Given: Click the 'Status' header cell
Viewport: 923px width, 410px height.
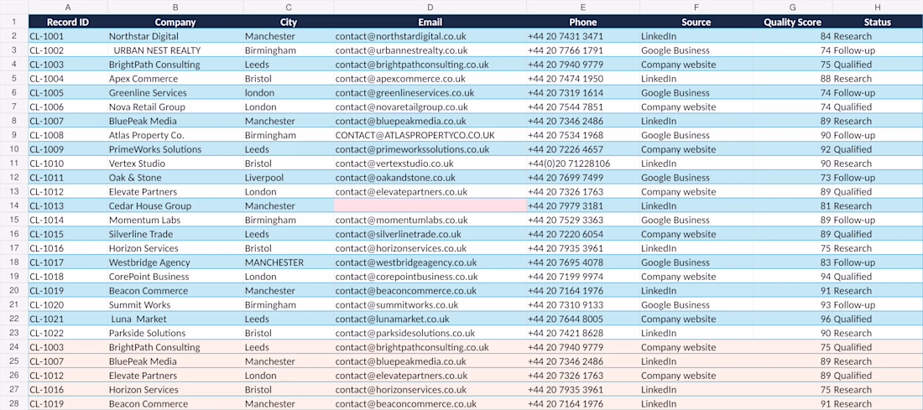Looking at the screenshot, I should click(x=878, y=23).
